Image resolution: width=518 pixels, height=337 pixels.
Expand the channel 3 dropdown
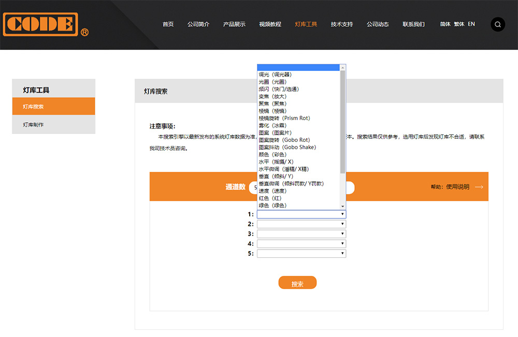tap(301, 234)
